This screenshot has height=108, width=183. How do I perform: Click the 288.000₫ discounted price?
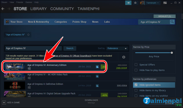point(121,68)
